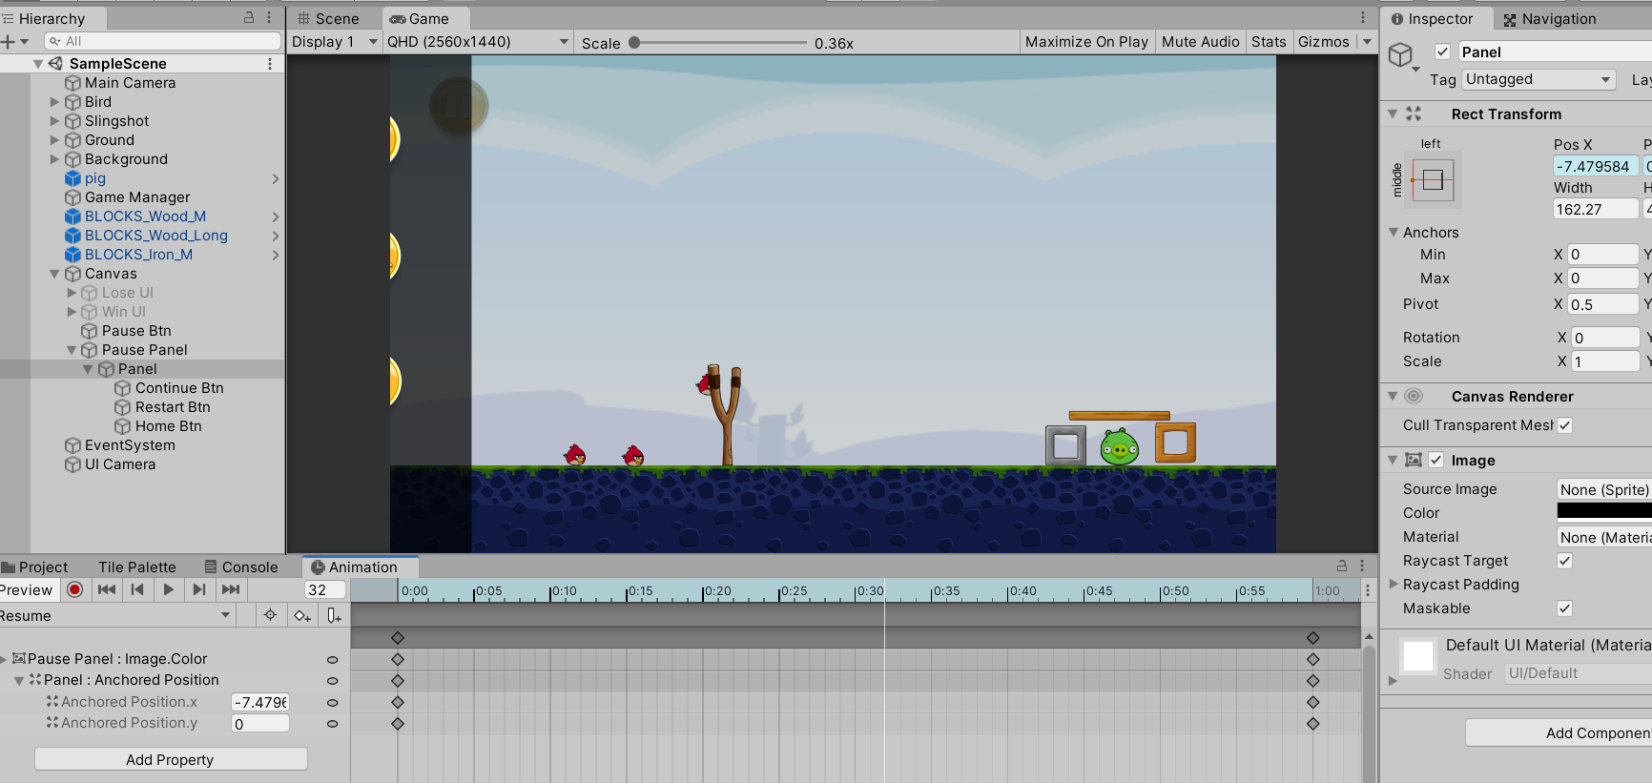The height and width of the screenshot is (783, 1652).
Task: Toggle Panel active checkbox in Inspector
Action: pyautogui.click(x=1442, y=52)
